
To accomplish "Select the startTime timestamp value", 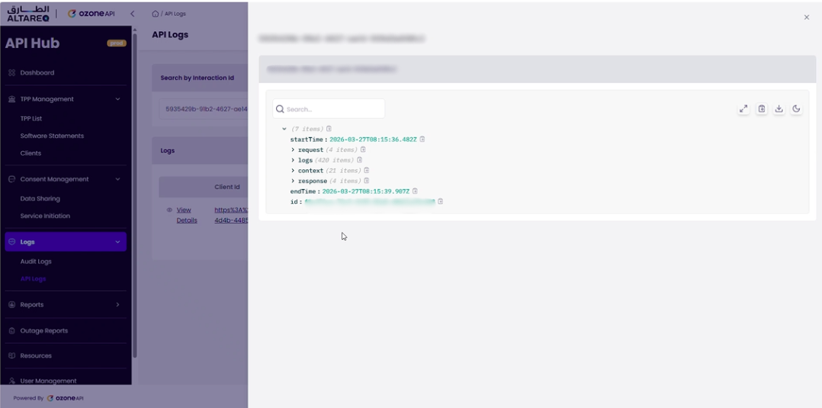I will click(373, 140).
